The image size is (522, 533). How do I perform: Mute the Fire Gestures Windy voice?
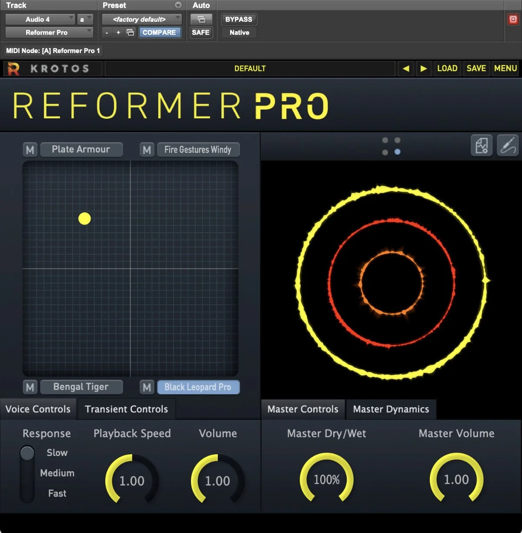(147, 150)
